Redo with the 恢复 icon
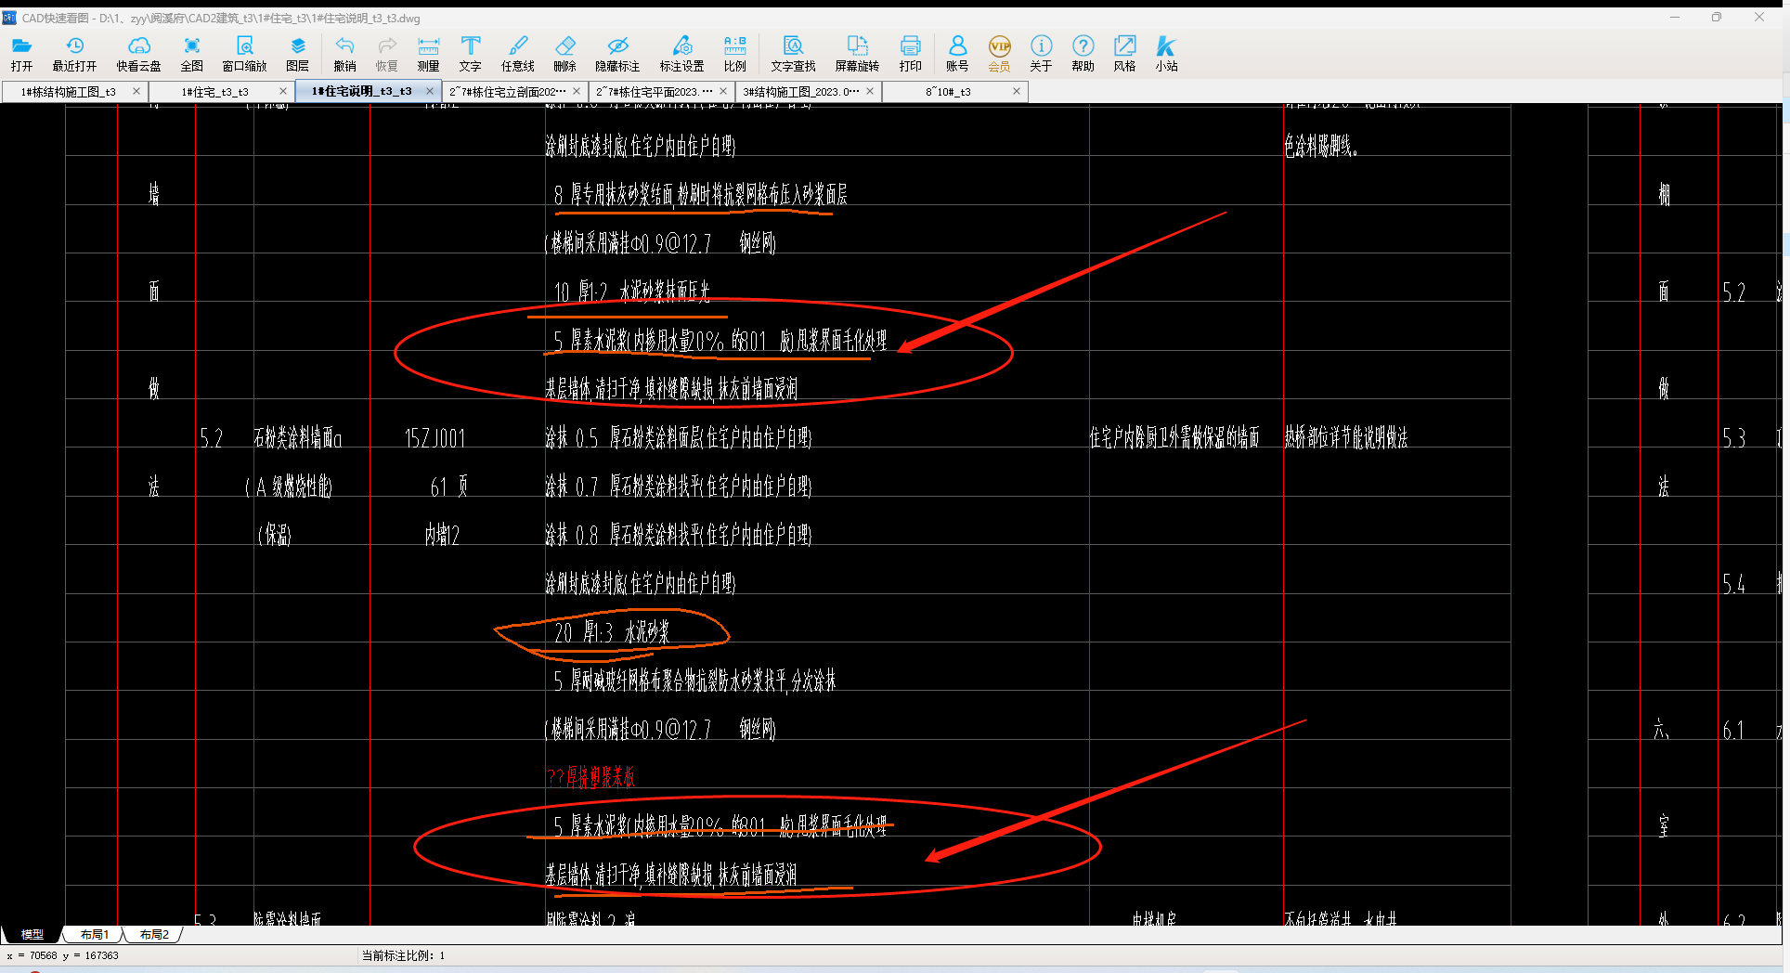 pos(386,54)
